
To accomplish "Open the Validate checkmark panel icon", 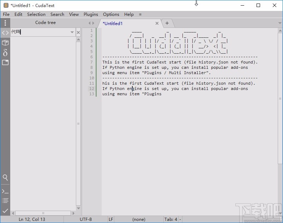I will [5, 211].
